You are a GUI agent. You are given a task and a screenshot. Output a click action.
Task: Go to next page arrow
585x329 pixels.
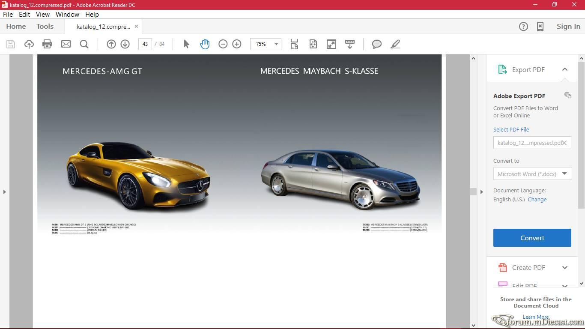125,44
